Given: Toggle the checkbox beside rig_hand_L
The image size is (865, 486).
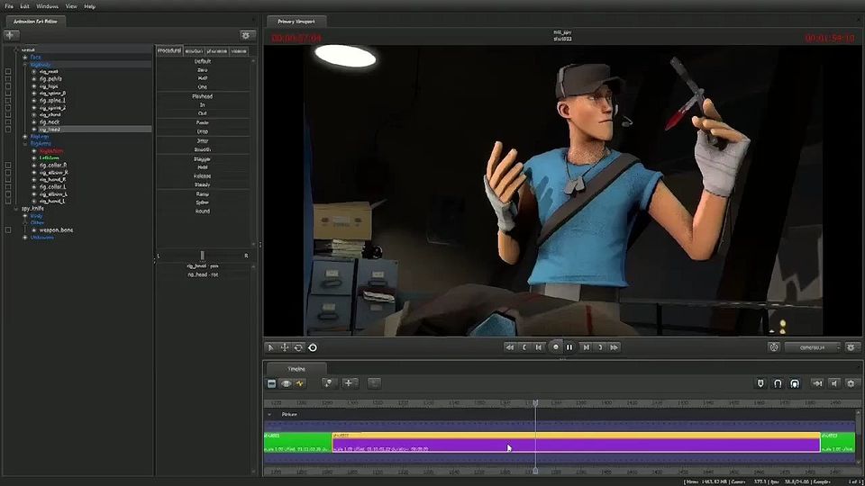Looking at the screenshot, I should click(8, 201).
